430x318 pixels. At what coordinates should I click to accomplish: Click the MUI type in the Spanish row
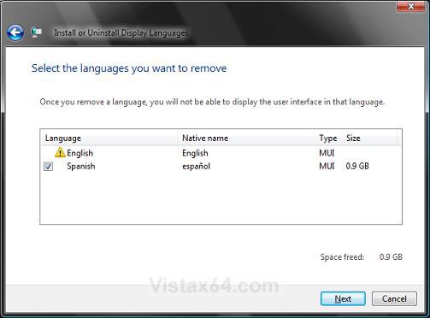click(327, 166)
